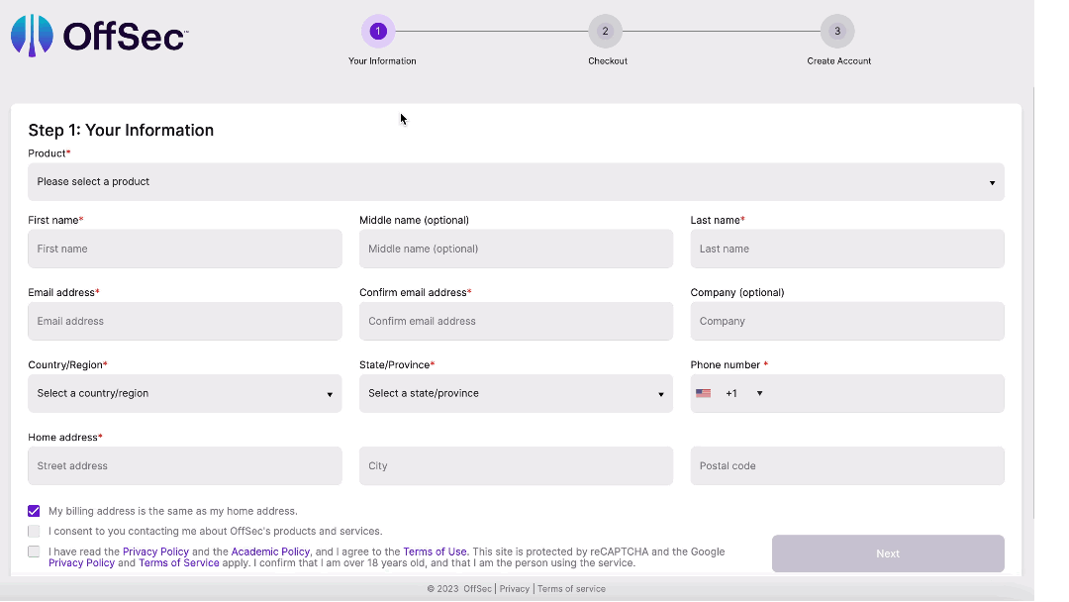The image size is (1069, 602).
Task: Enable consent to contact about OffSec products
Action: click(x=34, y=531)
